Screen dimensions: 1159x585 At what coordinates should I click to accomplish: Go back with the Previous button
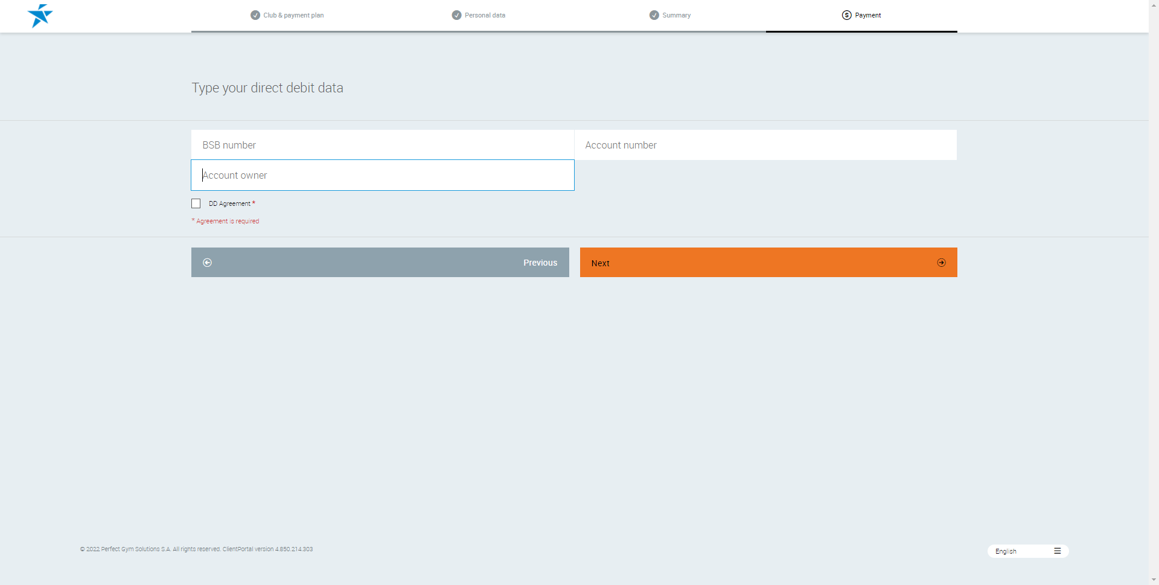(380, 263)
